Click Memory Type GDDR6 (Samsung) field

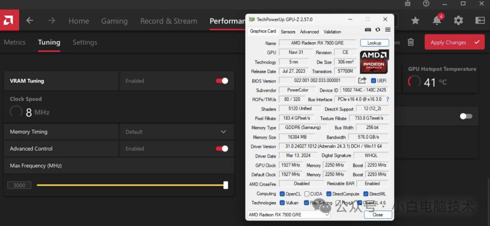[x=303, y=127]
